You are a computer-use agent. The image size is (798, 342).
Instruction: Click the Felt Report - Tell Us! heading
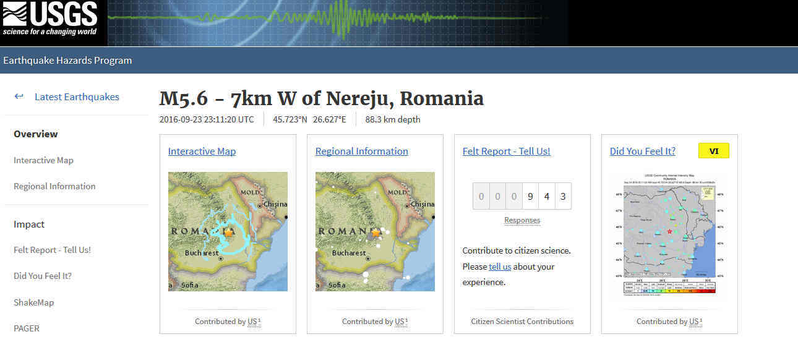506,151
